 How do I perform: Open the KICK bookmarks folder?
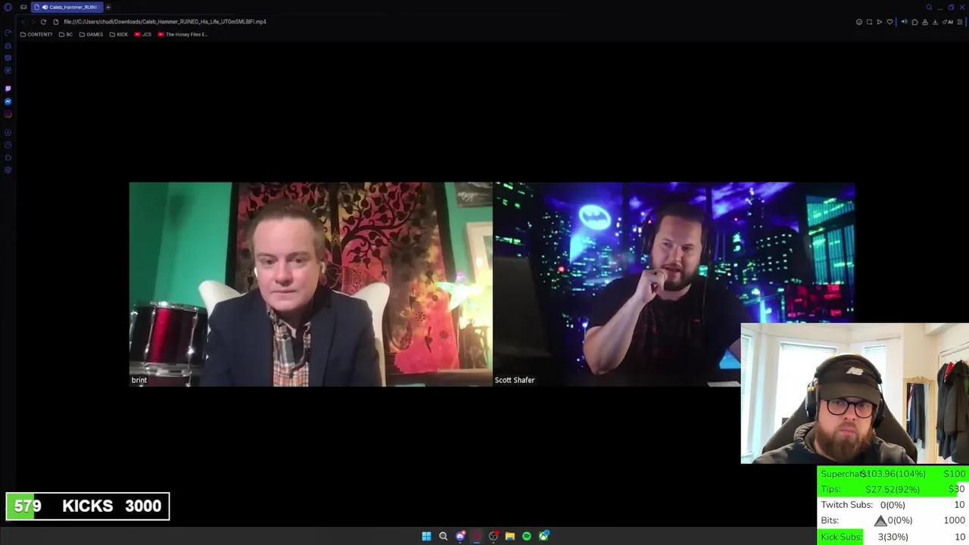tap(119, 34)
